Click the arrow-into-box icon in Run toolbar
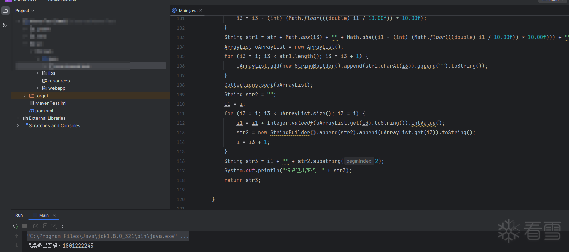This screenshot has height=252, width=569. [45, 226]
